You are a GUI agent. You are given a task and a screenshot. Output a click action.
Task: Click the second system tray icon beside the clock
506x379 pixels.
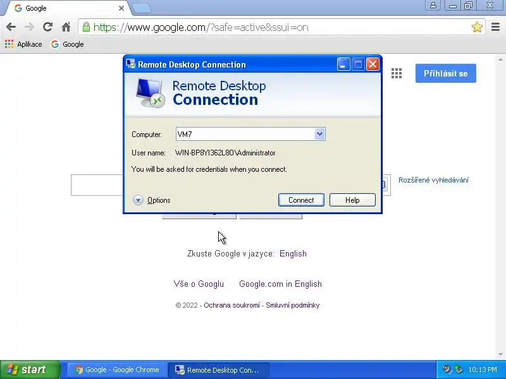[459, 370]
